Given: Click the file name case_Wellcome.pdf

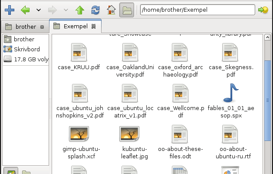Looking at the screenshot, I should click(x=181, y=112).
